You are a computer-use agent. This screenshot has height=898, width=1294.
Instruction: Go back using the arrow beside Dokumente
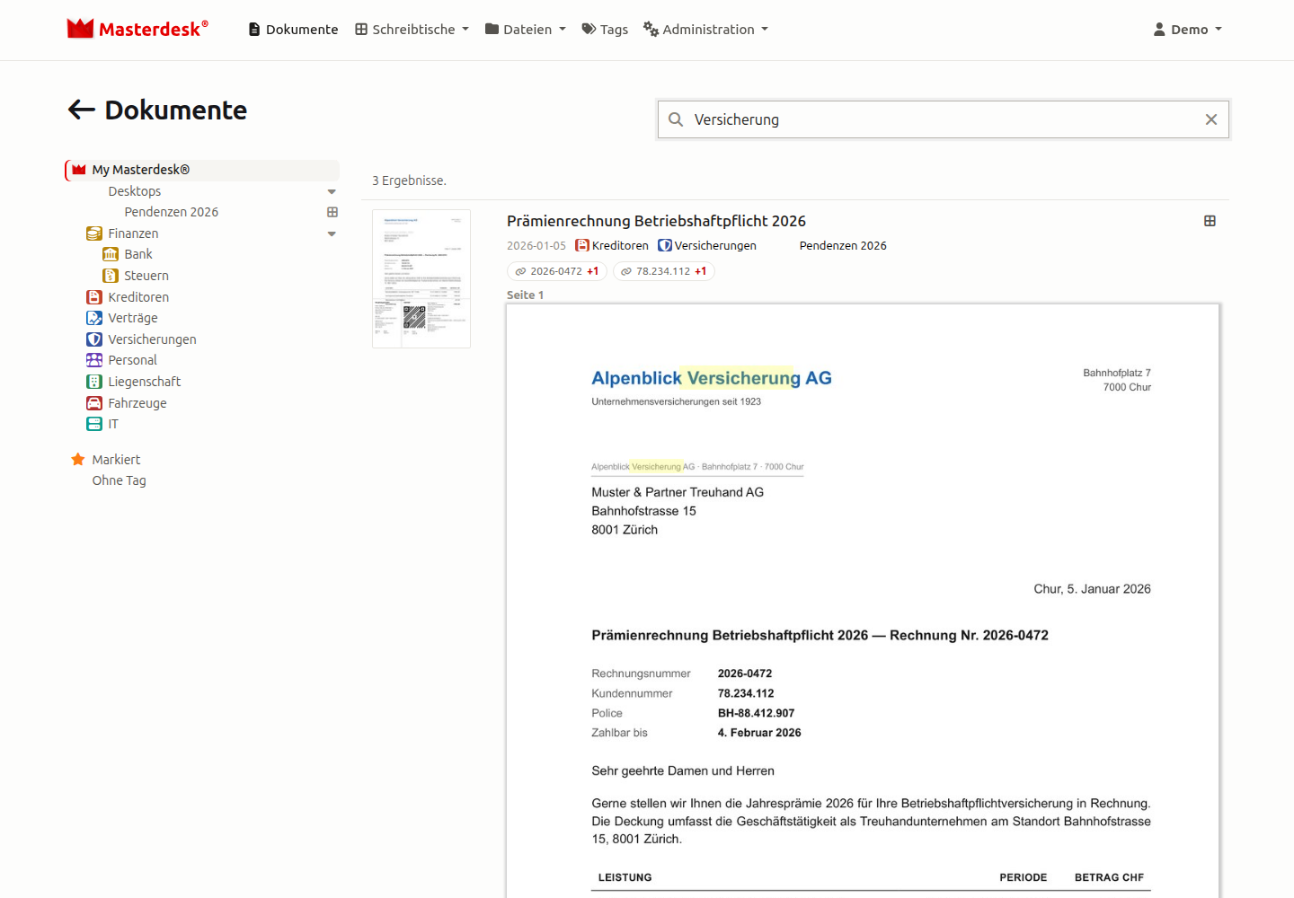82,110
